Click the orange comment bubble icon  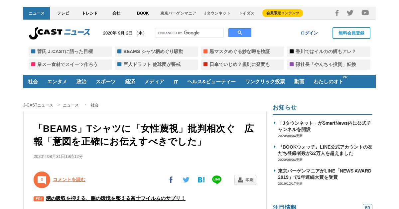click(x=42, y=180)
